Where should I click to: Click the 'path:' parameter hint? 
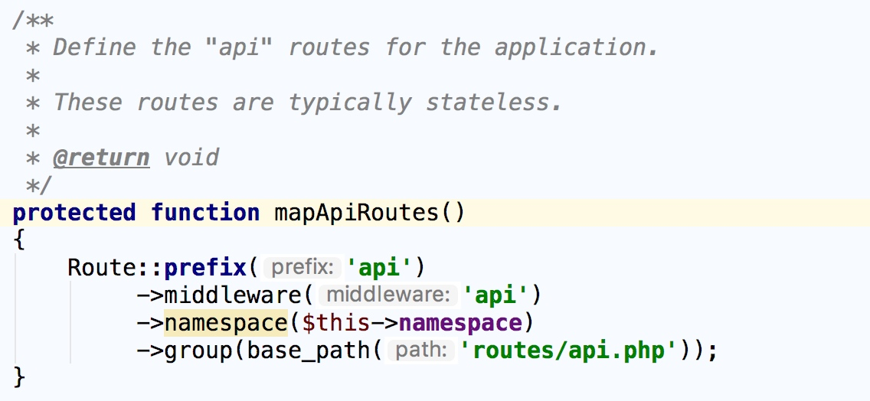[x=421, y=350]
